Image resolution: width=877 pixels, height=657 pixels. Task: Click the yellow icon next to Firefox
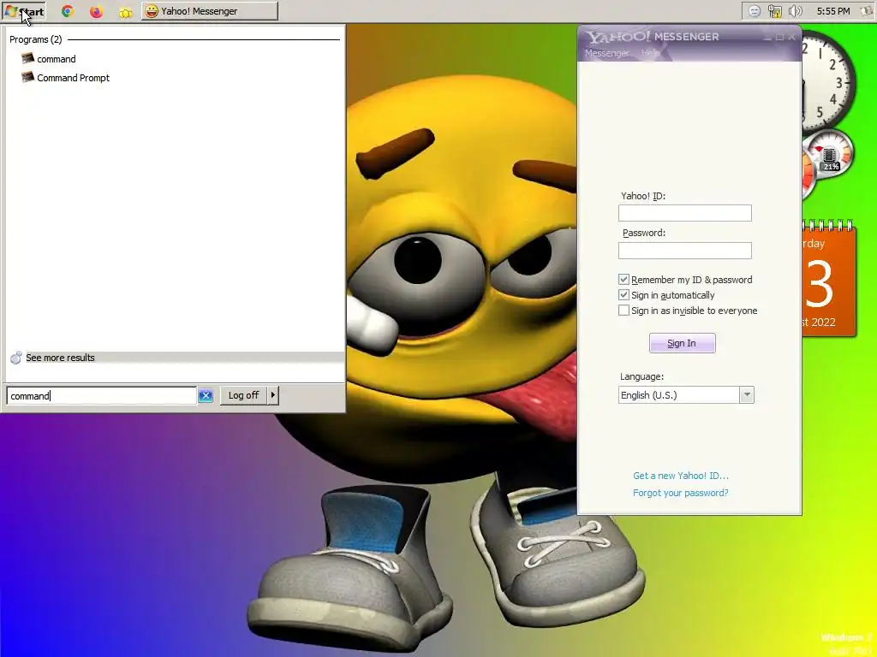(125, 12)
